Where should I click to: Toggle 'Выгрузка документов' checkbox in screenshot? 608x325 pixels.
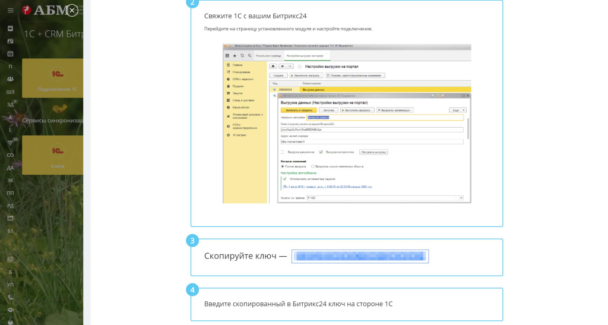pos(283,152)
